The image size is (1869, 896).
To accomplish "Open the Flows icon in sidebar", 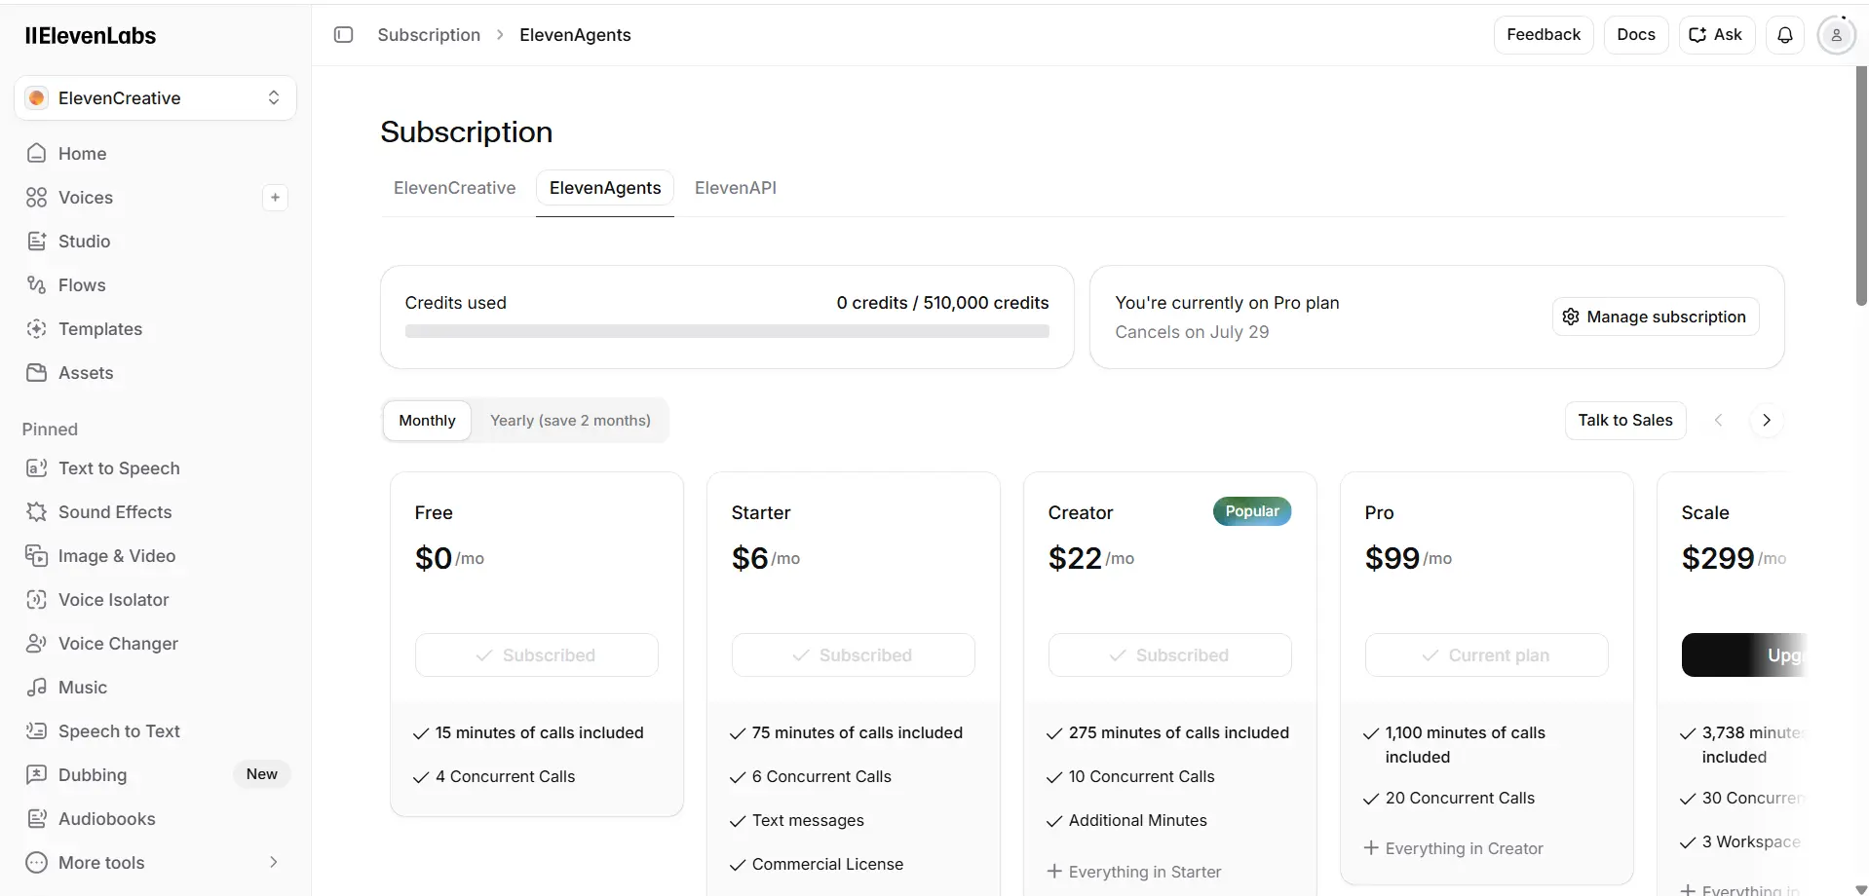I will 37,285.
